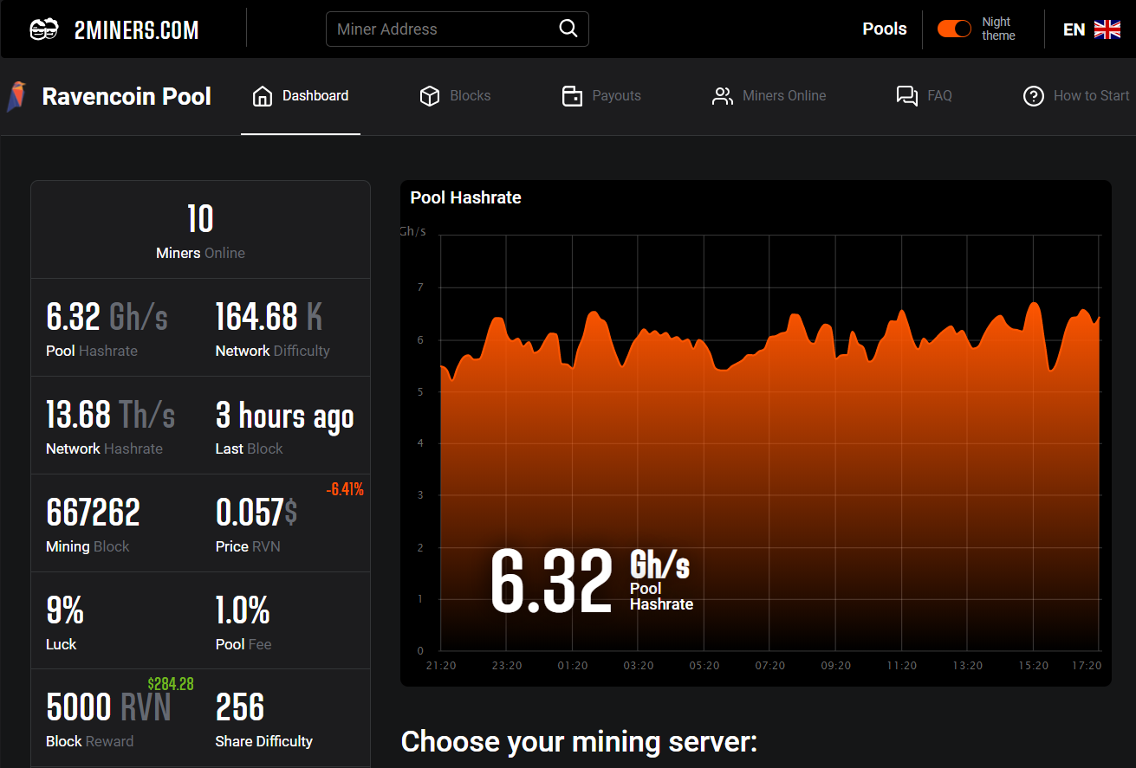Click the Choose your mining server heading
1136x768 pixels.
pos(579,742)
